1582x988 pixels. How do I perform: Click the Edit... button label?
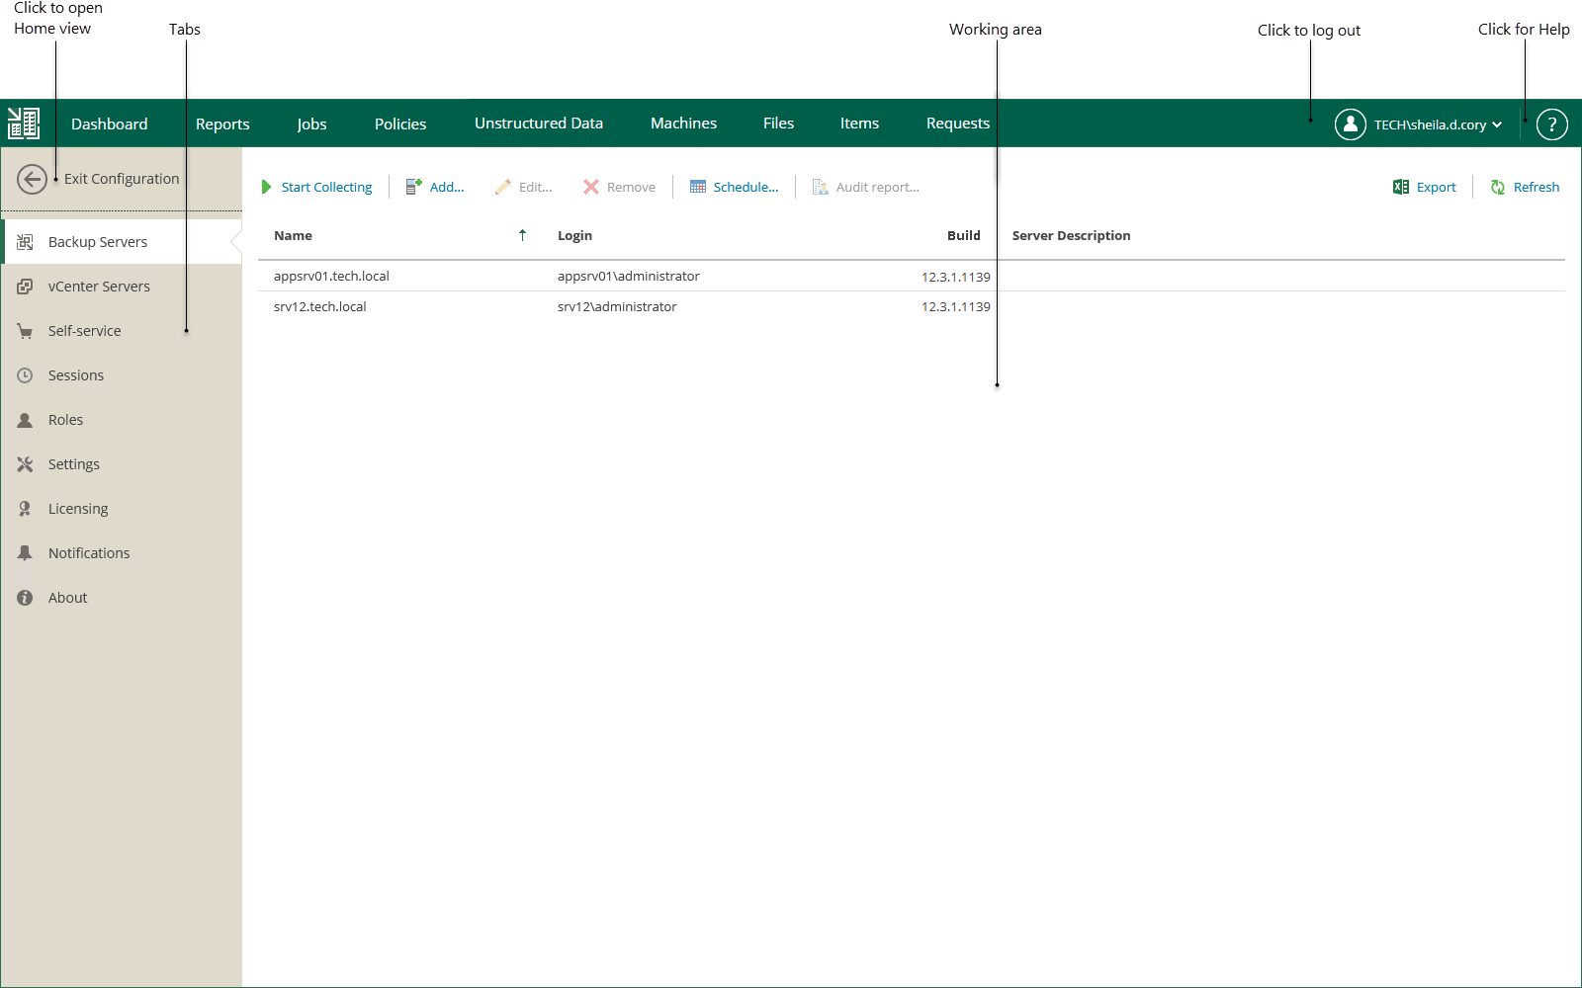536,187
